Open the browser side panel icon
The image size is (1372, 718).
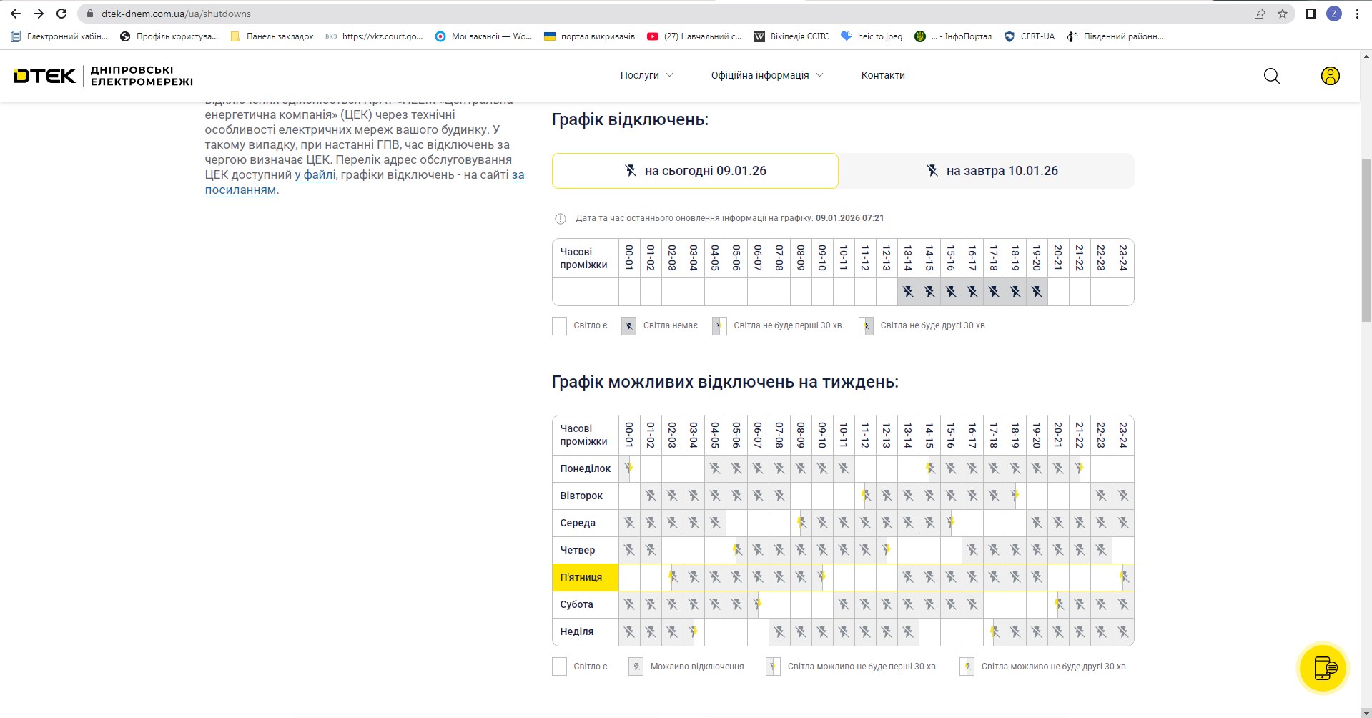(x=1311, y=14)
